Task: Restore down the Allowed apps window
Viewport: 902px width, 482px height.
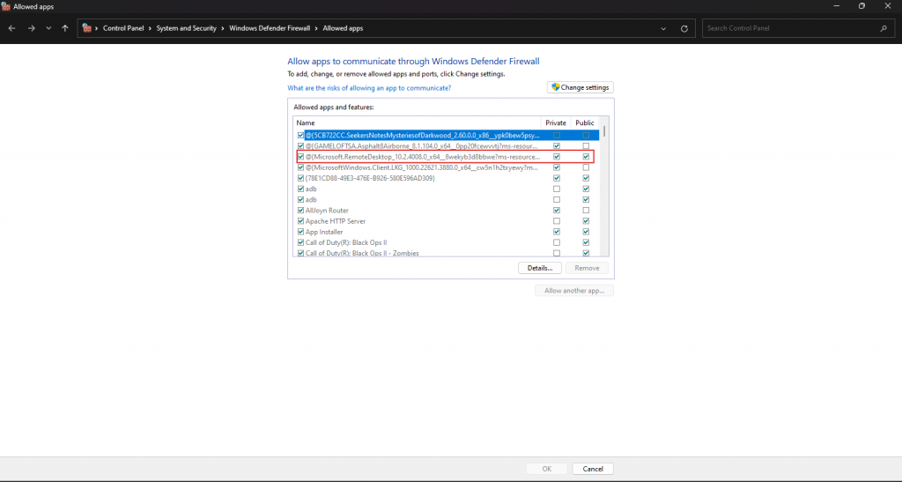Action: tap(861, 6)
